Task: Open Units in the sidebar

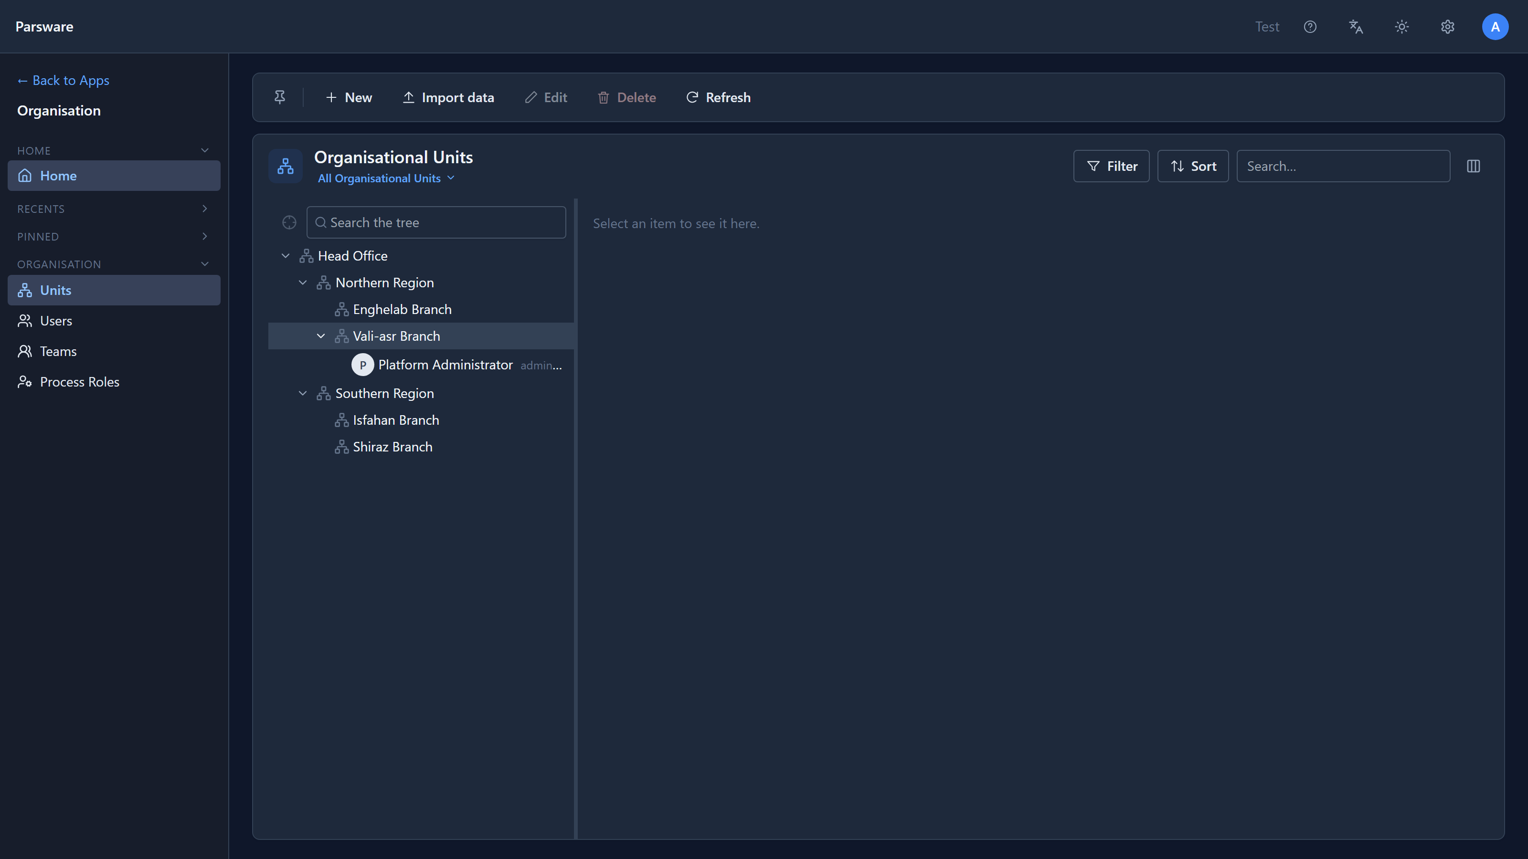Action: click(x=114, y=291)
